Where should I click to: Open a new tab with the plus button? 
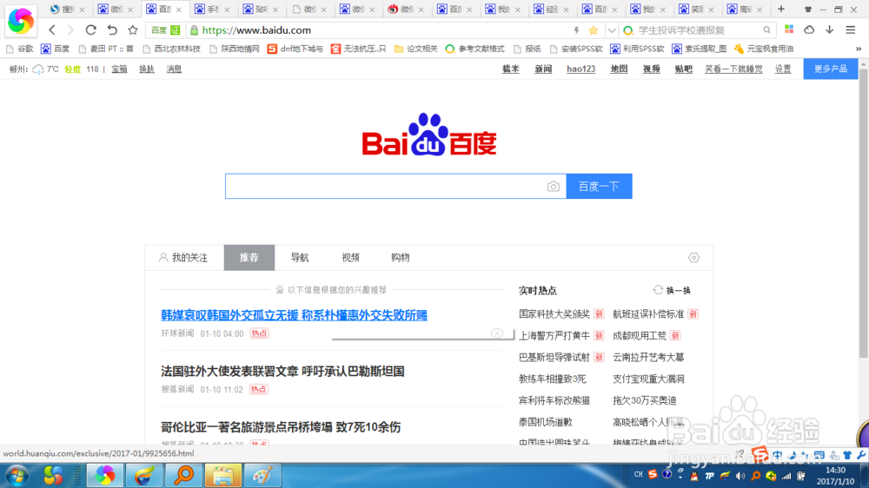781,9
